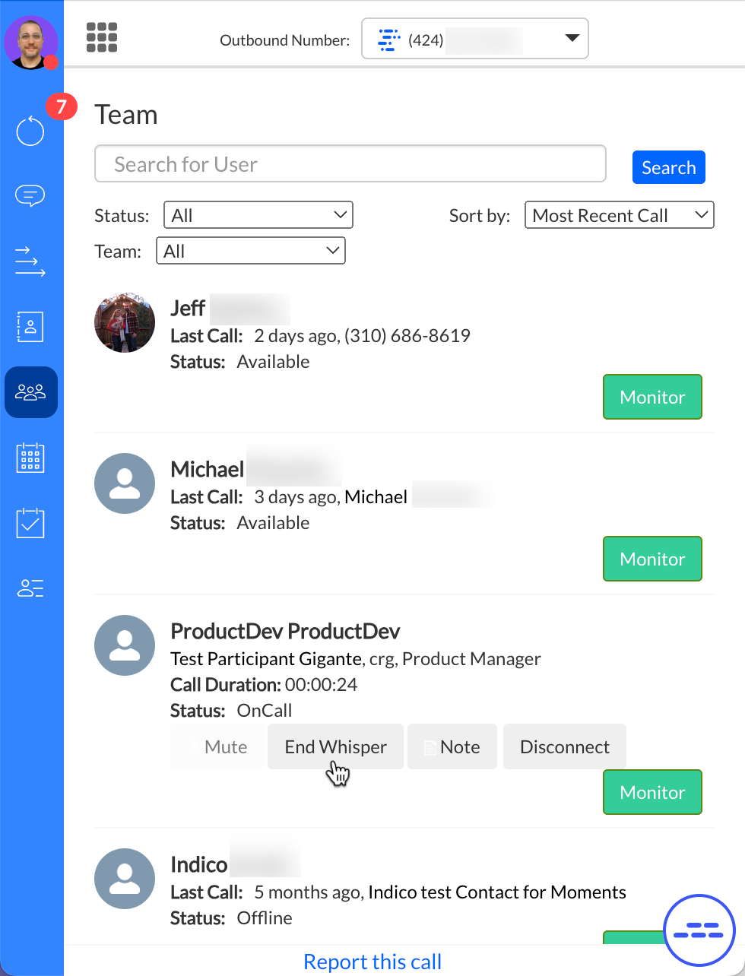Click the Search for User field
Image resolution: width=745 pixels, height=976 pixels.
(x=350, y=164)
